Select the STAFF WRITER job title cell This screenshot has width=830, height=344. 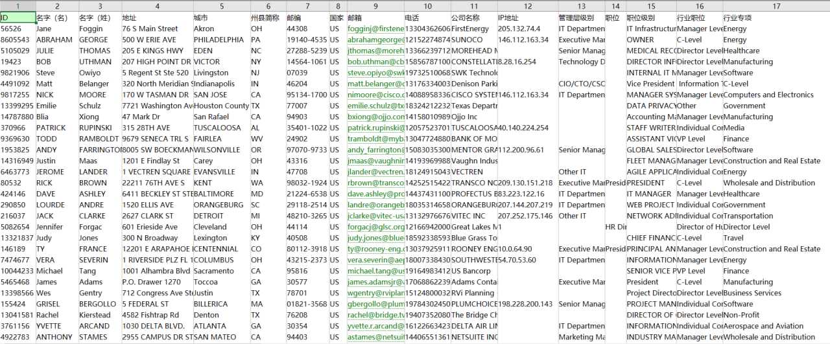pos(651,128)
